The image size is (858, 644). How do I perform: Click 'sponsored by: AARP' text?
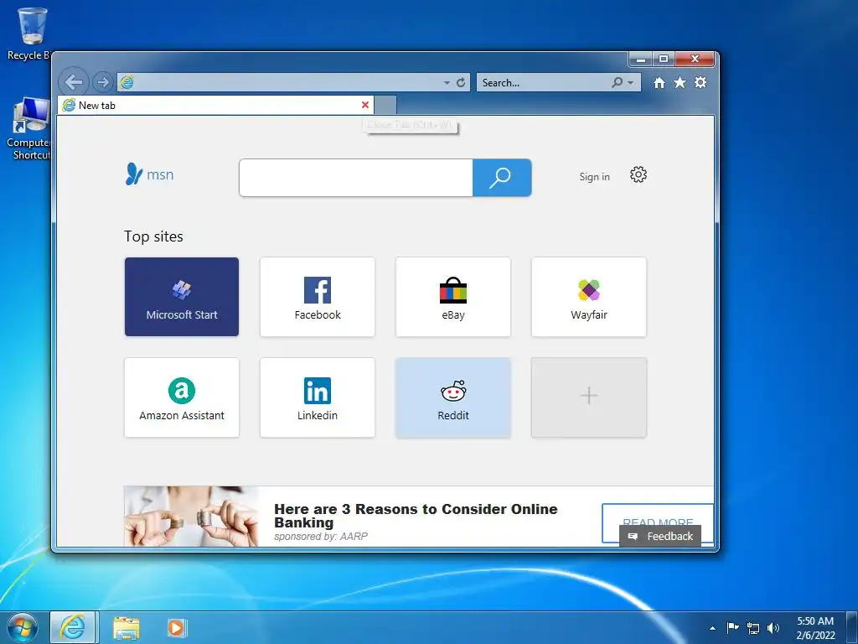[x=321, y=536]
